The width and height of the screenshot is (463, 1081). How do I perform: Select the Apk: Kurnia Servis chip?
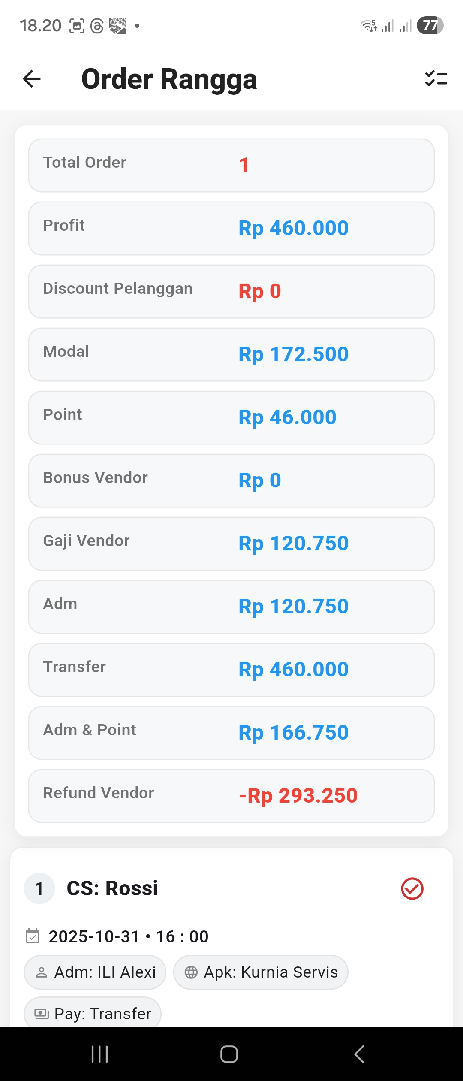pyautogui.click(x=261, y=972)
